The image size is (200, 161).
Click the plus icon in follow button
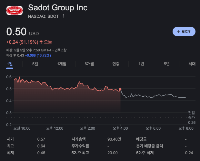point(178,32)
